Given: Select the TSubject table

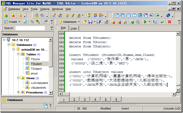Looking at the screenshot, I should coord(36,69).
